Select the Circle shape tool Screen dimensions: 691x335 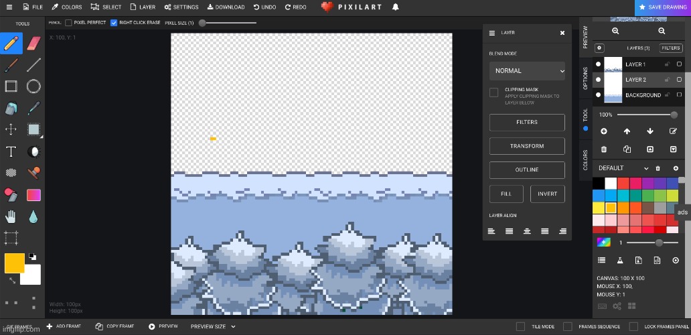point(34,86)
